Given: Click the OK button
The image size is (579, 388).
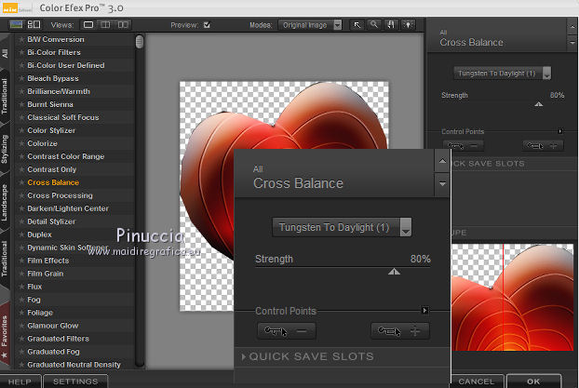Looking at the screenshot, I should point(533,381).
